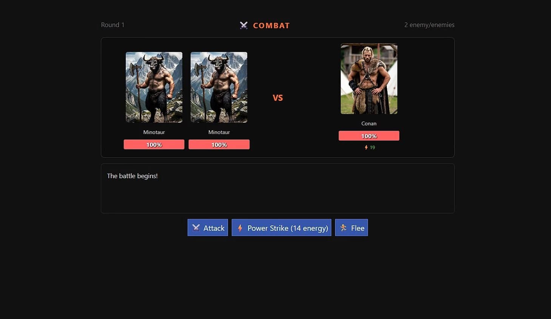Click the orange VS text

tap(278, 98)
